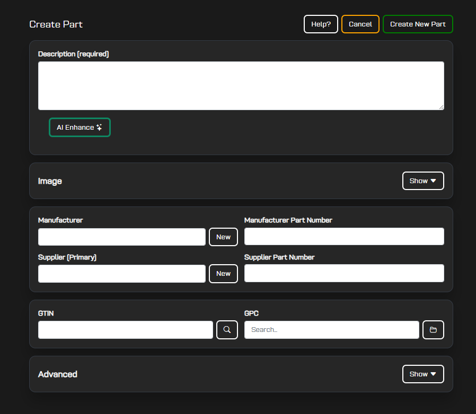This screenshot has width=476, height=414.
Task: Open the GPC folder browse icon
Action: tap(433, 330)
